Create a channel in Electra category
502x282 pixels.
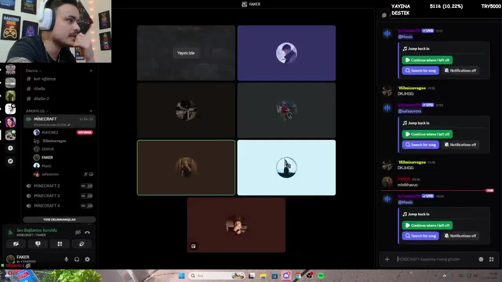[x=91, y=71]
